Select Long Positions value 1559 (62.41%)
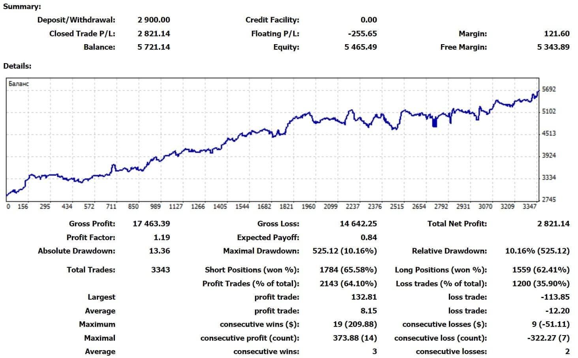This screenshot has width=578, height=358. click(x=541, y=270)
